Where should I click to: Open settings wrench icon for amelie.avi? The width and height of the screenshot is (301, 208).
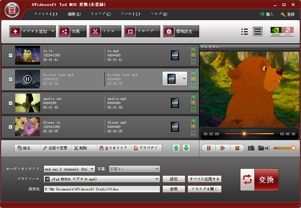(x=193, y=97)
